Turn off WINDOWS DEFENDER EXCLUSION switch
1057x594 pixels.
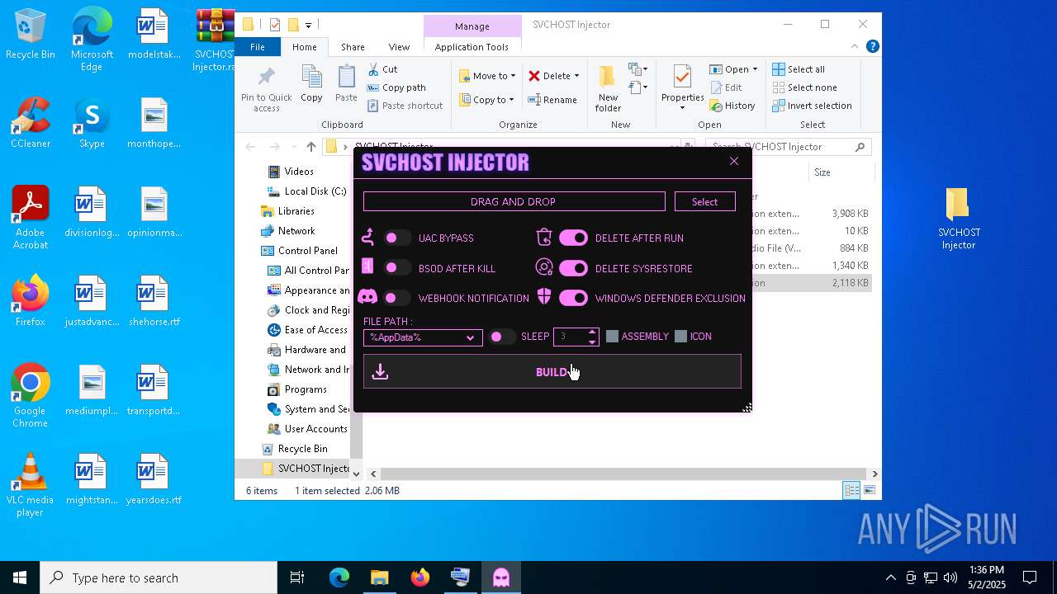[573, 298]
